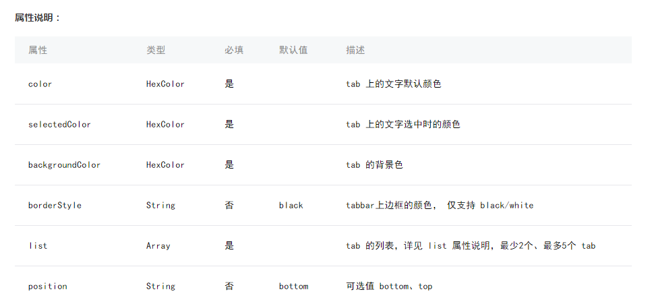Select the borderStyle property name
Viewport: 654px width, 298px height.
55,206
